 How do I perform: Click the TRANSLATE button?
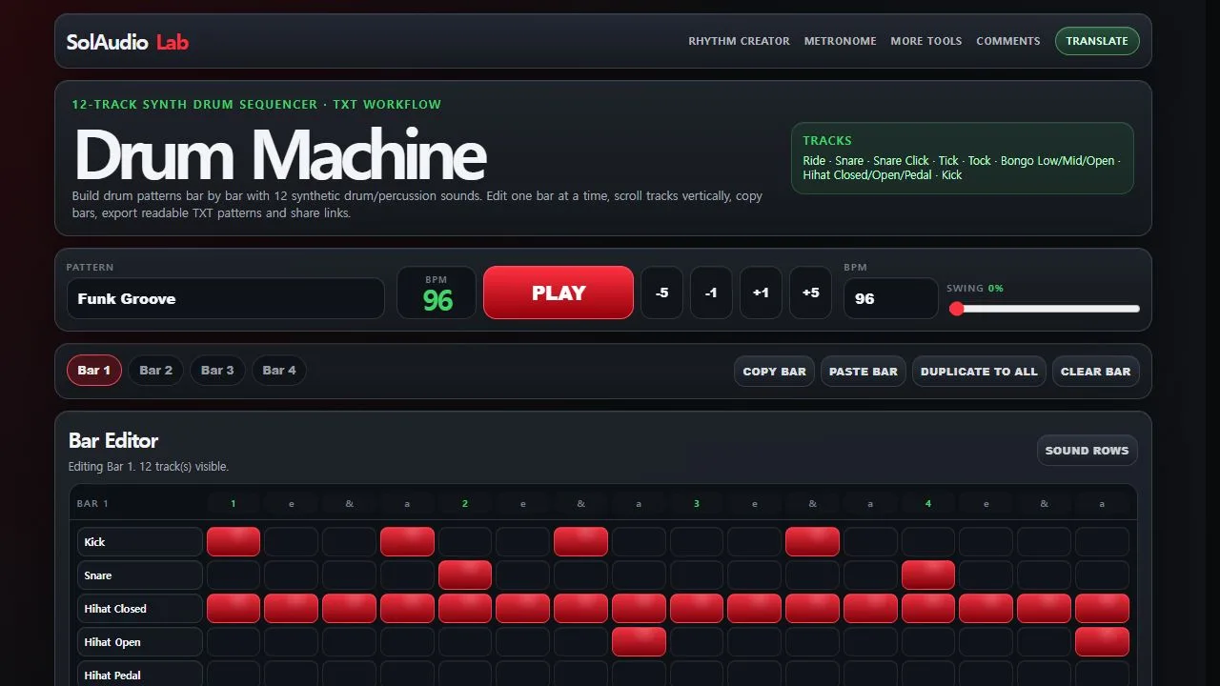pos(1097,41)
